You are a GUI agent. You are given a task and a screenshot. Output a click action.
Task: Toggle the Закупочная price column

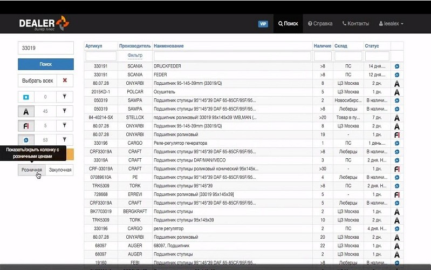[60, 170]
